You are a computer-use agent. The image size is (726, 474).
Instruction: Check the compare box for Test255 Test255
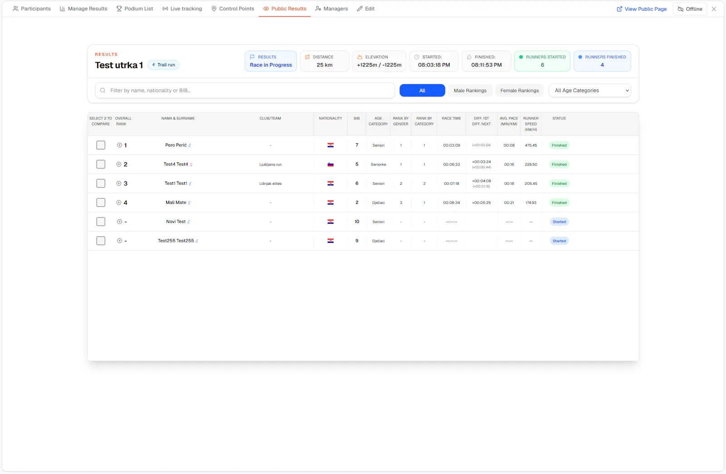(x=101, y=241)
